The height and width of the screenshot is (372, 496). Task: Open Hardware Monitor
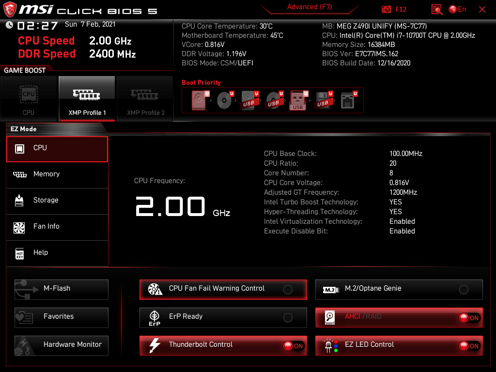point(62,345)
